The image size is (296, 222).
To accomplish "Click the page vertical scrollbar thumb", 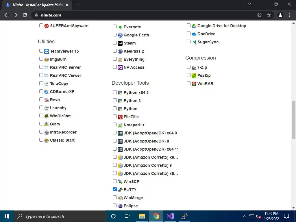I will (x=293, y=120).
